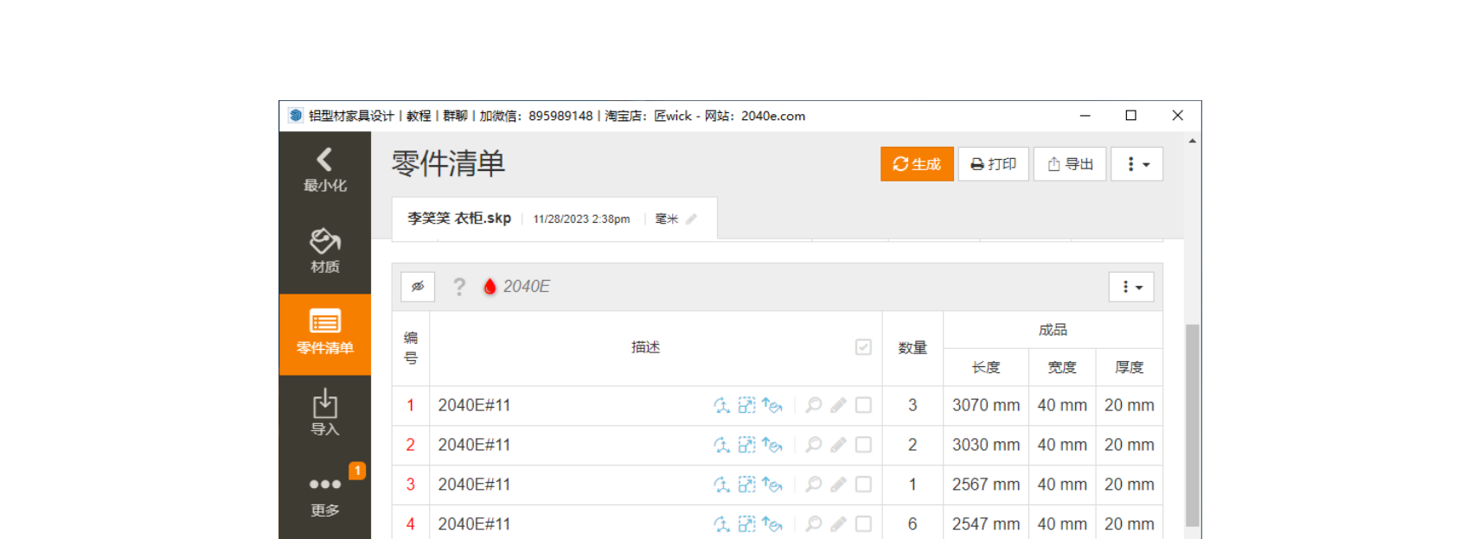Viewport: 1479px width, 539px height.
Task: Click the vertical scrollbar on the right
Action: pyautogui.click(x=1192, y=423)
